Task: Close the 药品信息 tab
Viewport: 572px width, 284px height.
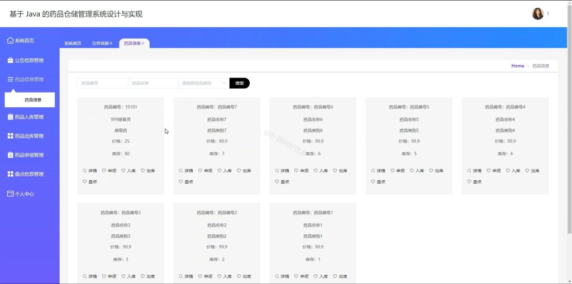Action: pyautogui.click(x=143, y=43)
